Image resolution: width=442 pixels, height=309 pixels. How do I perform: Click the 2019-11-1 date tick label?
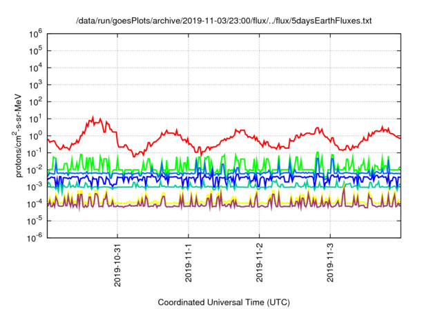(189, 263)
